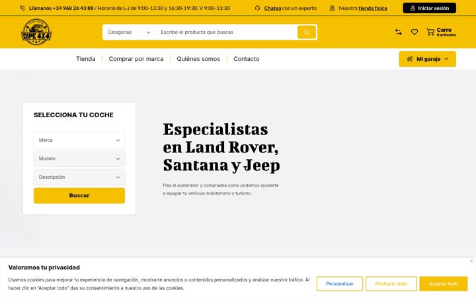
Task: Follow the Chatea link
Action: pos(272,8)
